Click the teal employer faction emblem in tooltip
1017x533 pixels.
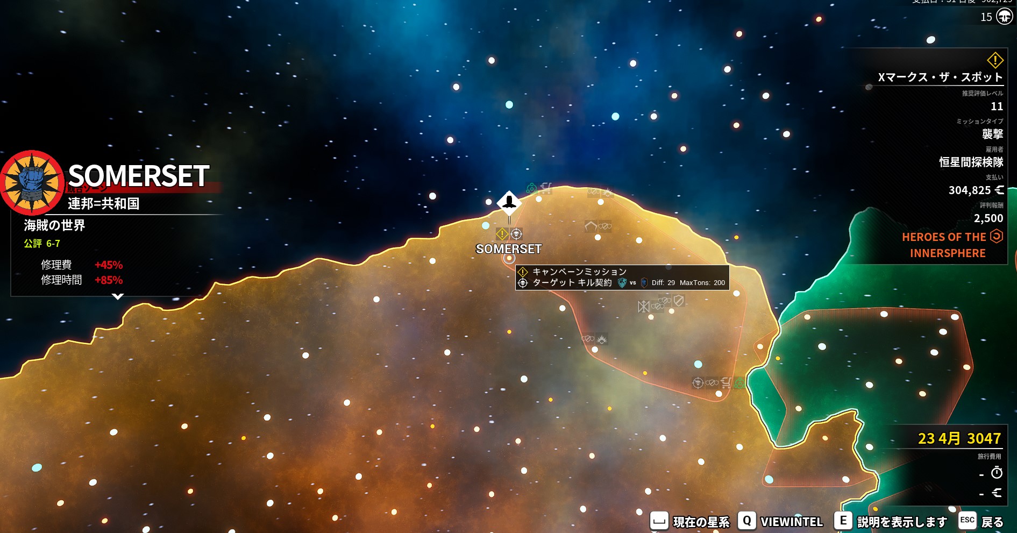622,283
